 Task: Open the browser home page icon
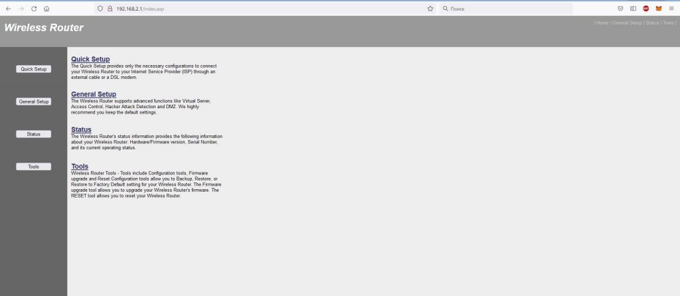(46, 9)
